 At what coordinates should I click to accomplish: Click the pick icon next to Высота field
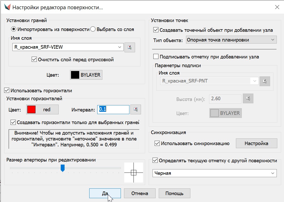[248, 98]
